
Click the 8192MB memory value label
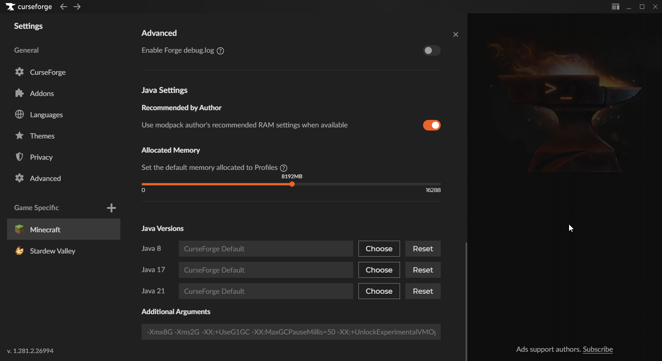[x=292, y=177]
